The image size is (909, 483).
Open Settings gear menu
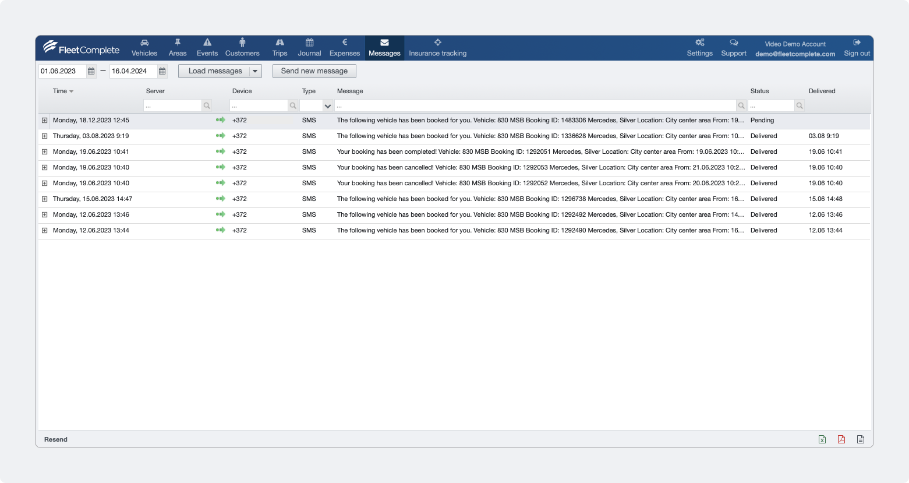[x=699, y=48]
